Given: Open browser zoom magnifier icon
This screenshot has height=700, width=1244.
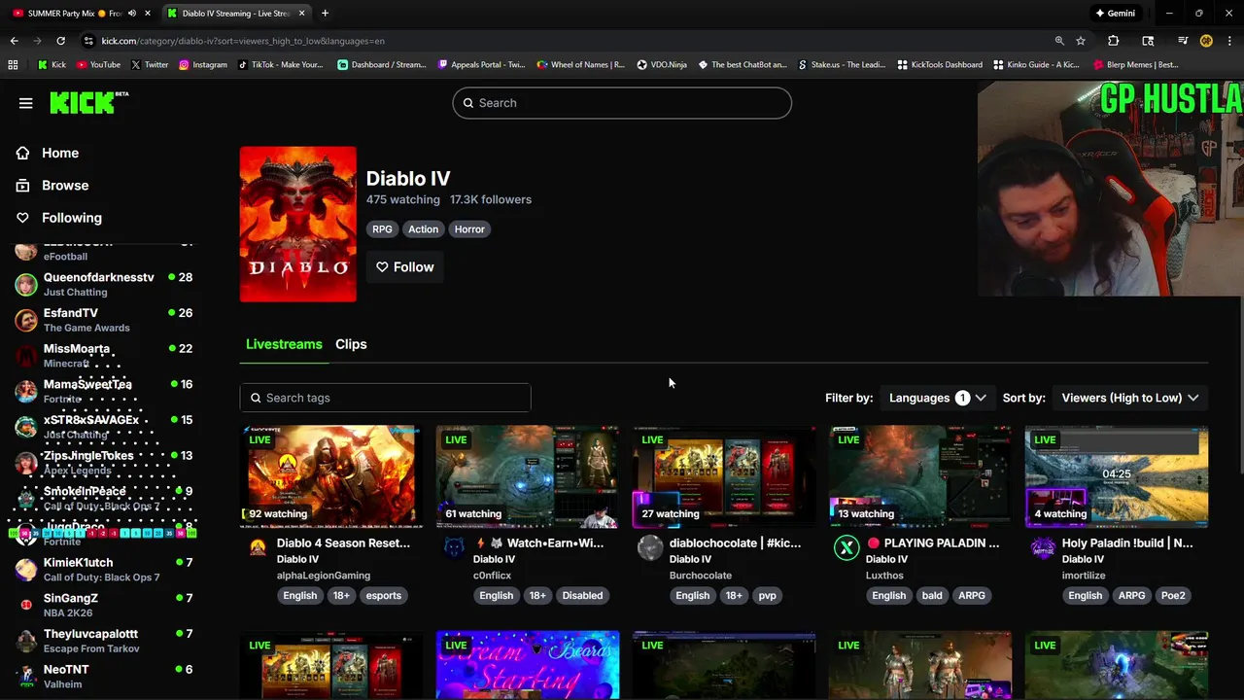Looking at the screenshot, I should 1059,41.
